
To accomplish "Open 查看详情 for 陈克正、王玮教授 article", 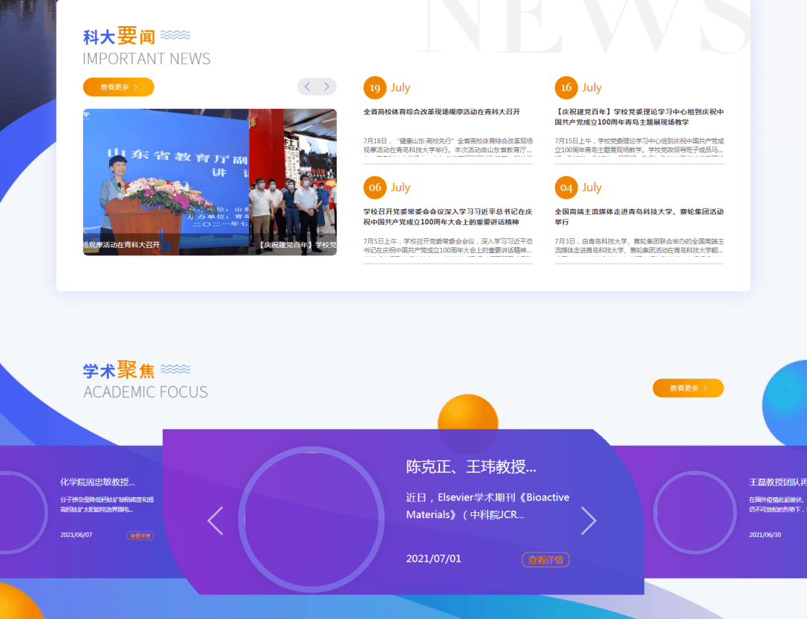I will (x=545, y=560).
